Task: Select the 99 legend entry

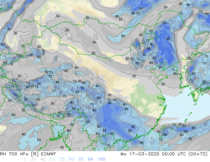Action: pyautogui.click(x=90, y=159)
